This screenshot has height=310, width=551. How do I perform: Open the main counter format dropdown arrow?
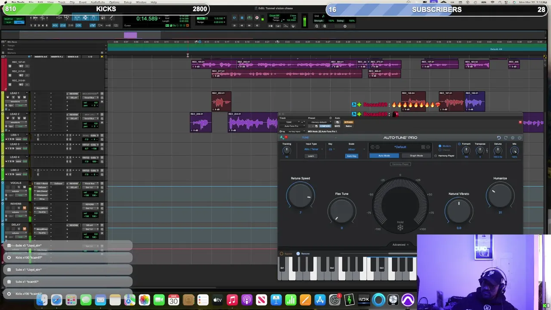click(160, 18)
